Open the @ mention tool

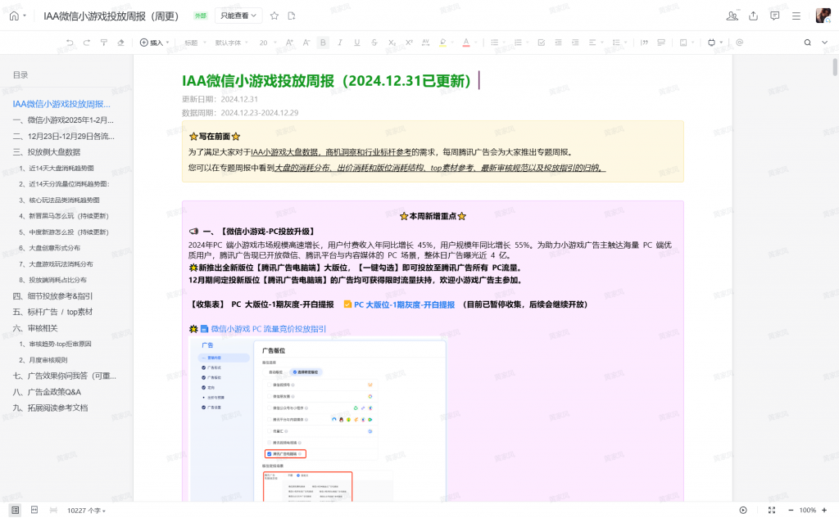[740, 43]
